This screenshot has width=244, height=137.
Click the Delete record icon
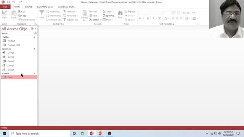tap(91, 20)
